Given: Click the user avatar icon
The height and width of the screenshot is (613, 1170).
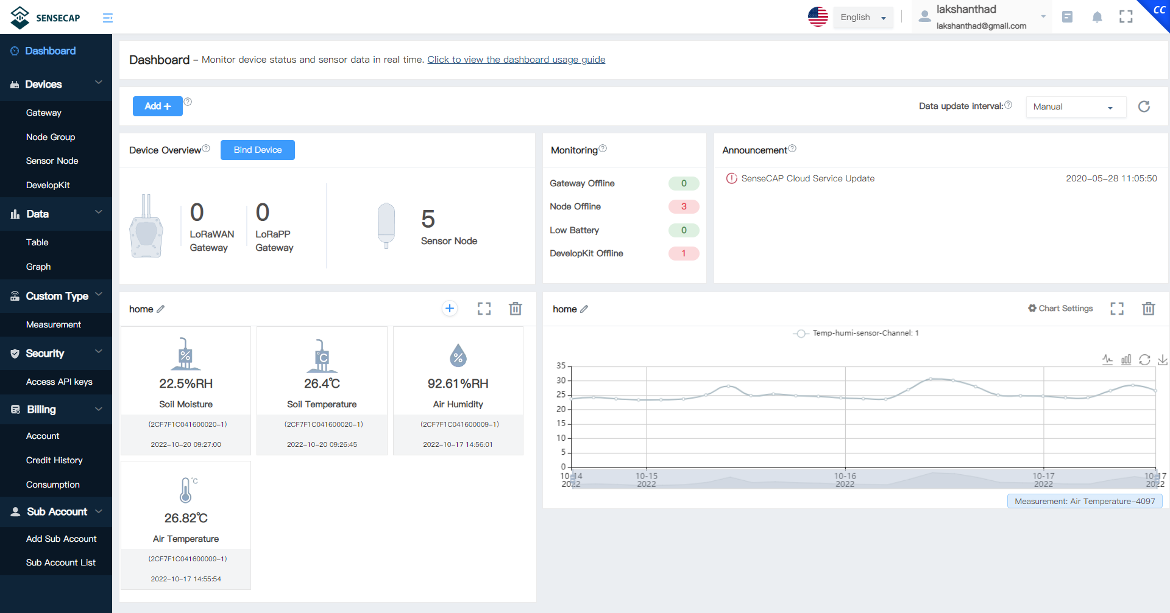Looking at the screenshot, I should (x=924, y=16).
